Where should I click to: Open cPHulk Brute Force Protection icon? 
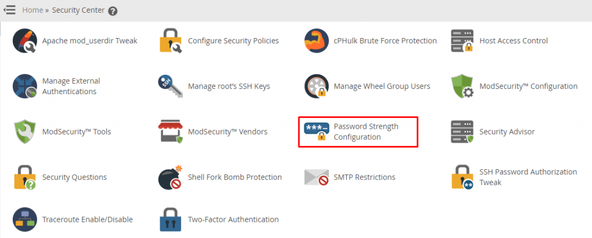tap(316, 41)
